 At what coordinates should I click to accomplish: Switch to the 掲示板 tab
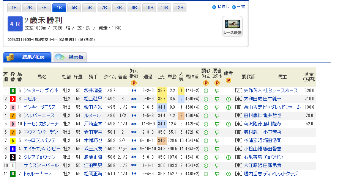coord(71,57)
